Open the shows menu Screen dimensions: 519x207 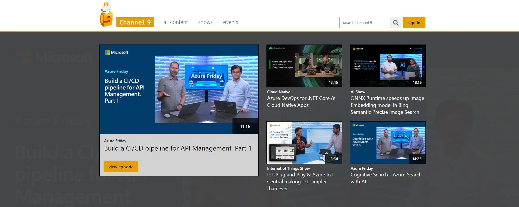pyautogui.click(x=205, y=22)
